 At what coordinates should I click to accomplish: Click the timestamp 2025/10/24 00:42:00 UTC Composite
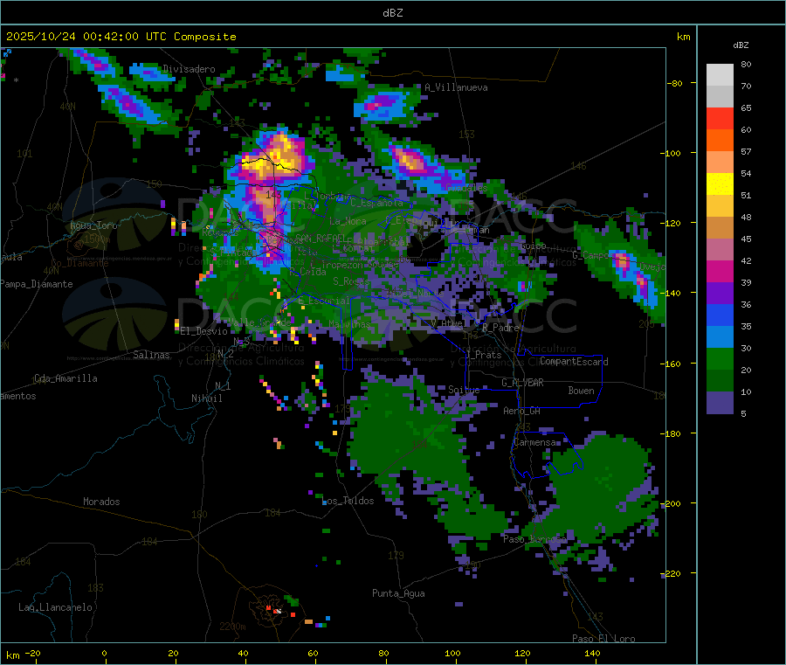[121, 37]
